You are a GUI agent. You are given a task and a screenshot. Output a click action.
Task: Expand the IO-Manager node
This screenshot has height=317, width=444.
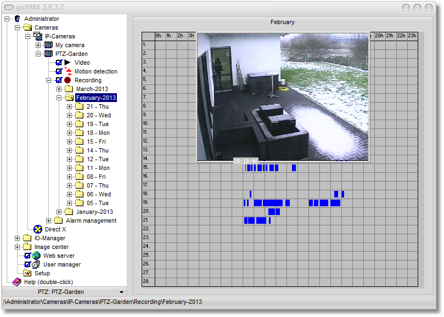coord(17,238)
